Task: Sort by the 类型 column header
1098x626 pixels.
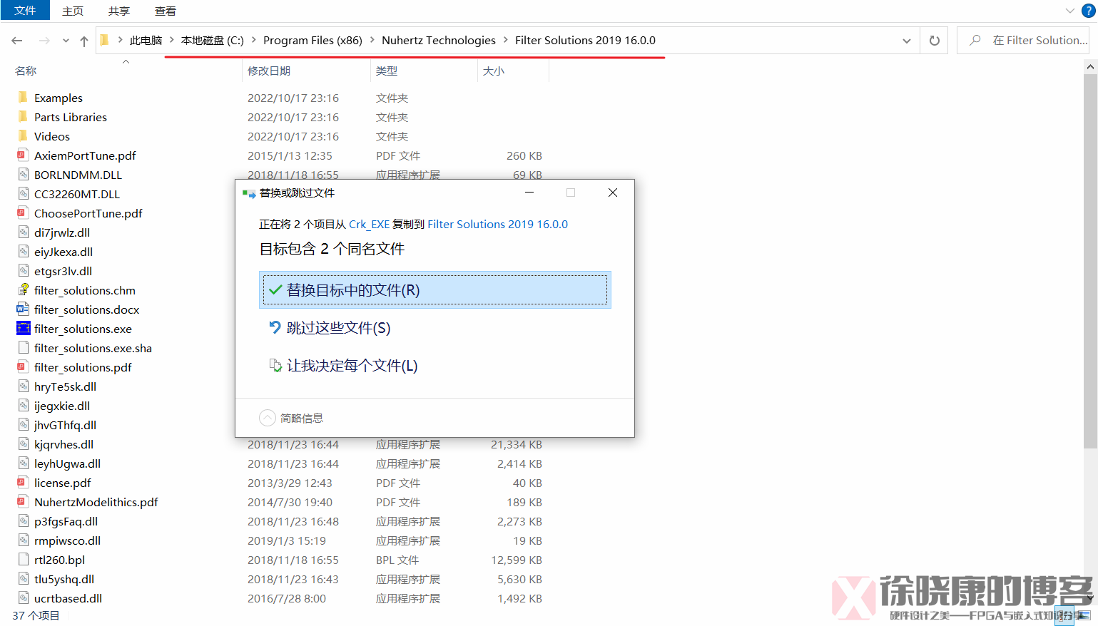Action: click(387, 71)
